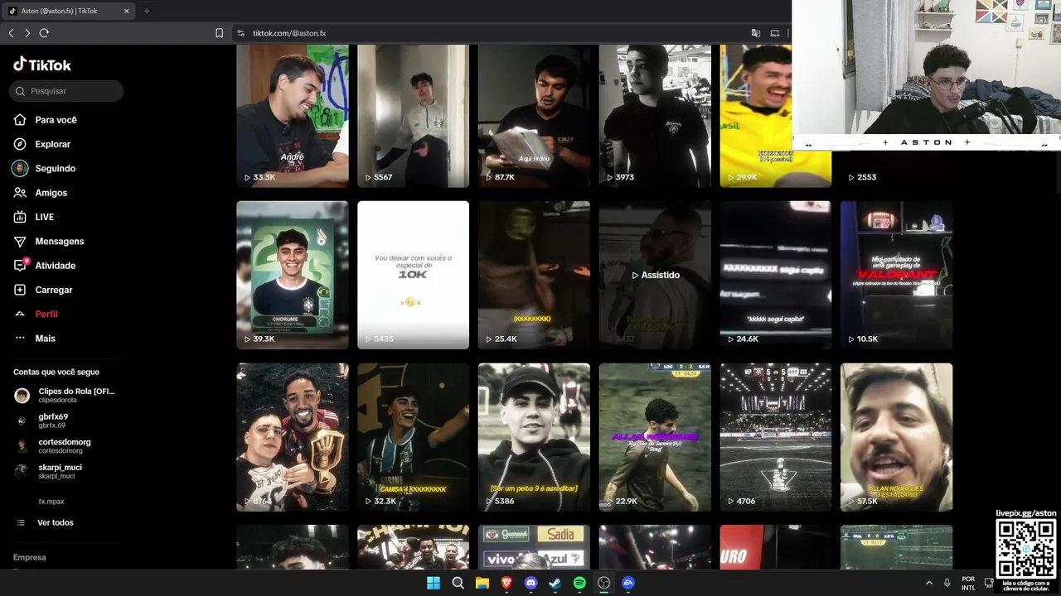Click the cast/screen icon in address bar
Viewport: 1061px width, 596px height.
coord(775,33)
